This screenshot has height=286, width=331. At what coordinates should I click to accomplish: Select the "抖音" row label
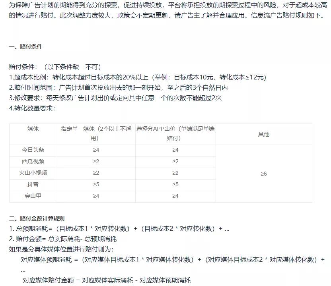click(x=33, y=184)
